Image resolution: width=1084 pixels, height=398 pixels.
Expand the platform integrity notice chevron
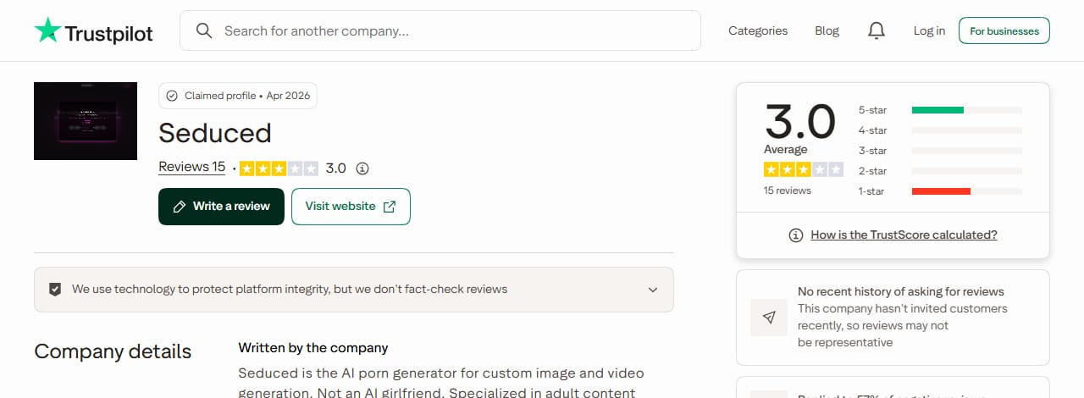pyautogui.click(x=653, y=290)
